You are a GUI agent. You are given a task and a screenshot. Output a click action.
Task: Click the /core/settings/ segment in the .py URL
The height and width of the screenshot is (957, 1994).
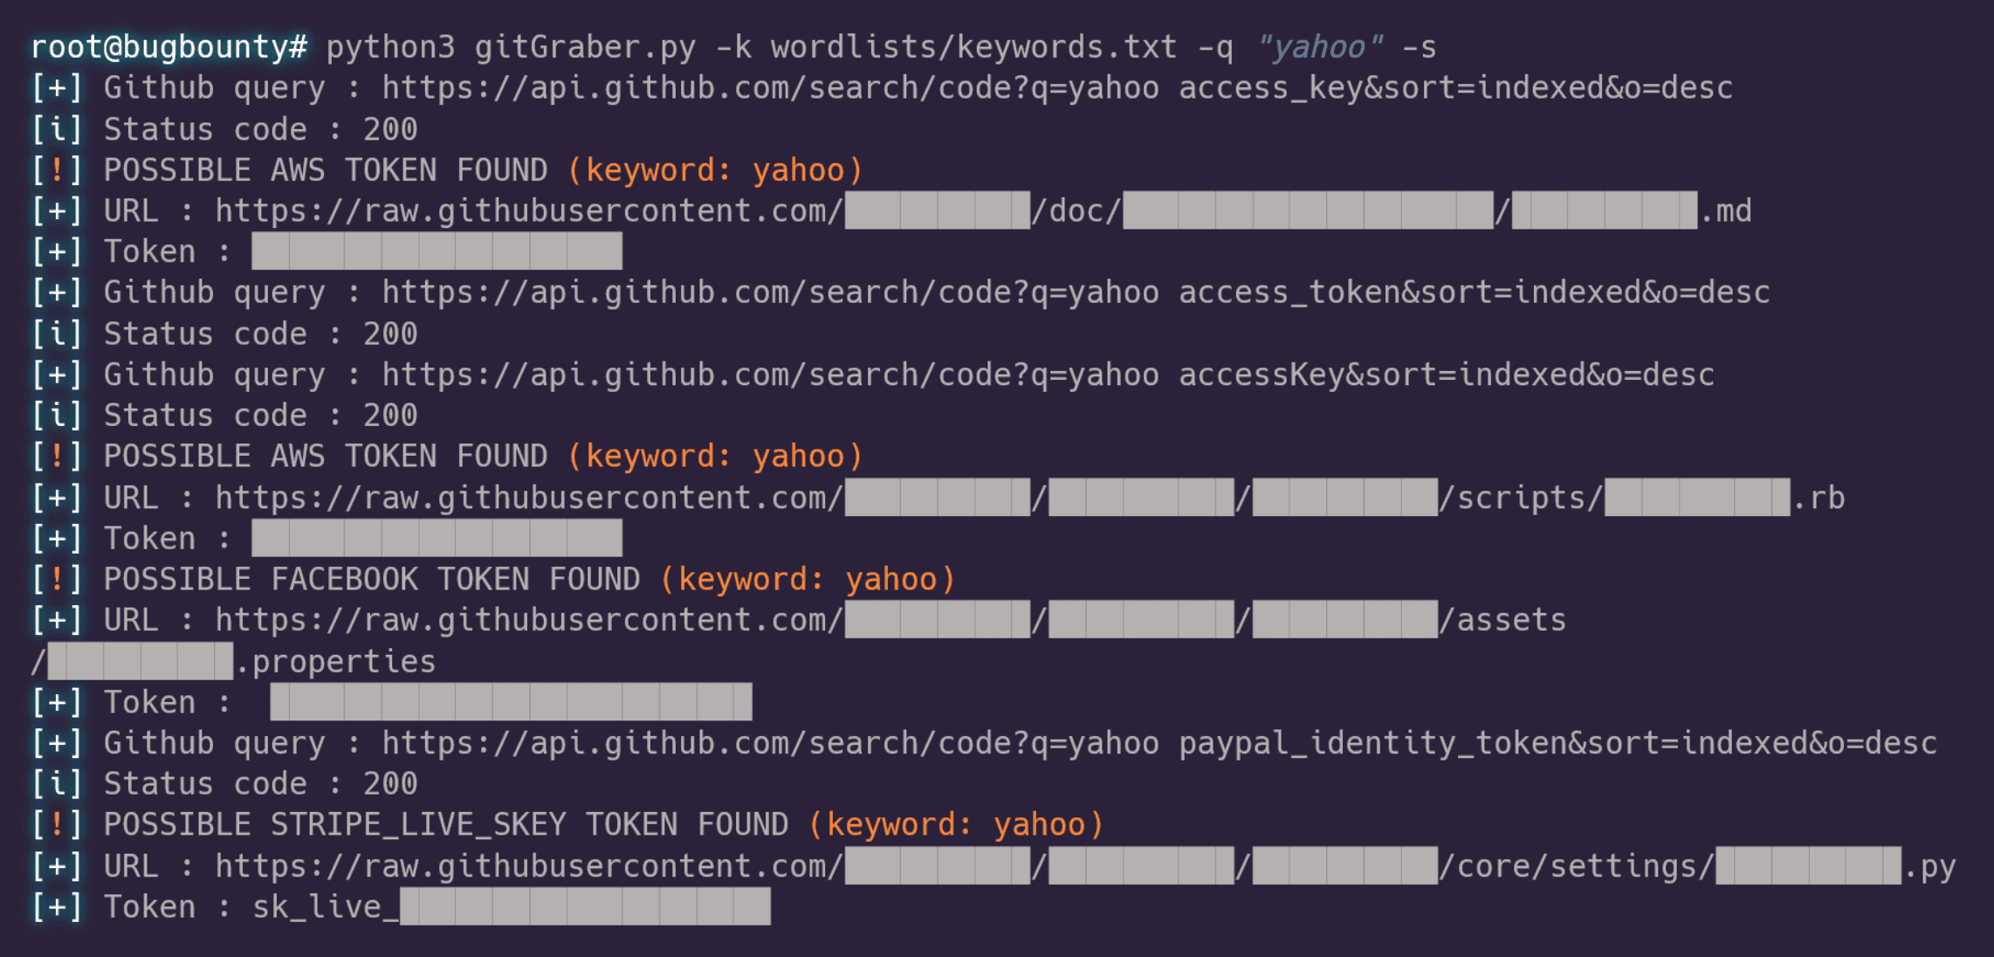click(1577, 866)
